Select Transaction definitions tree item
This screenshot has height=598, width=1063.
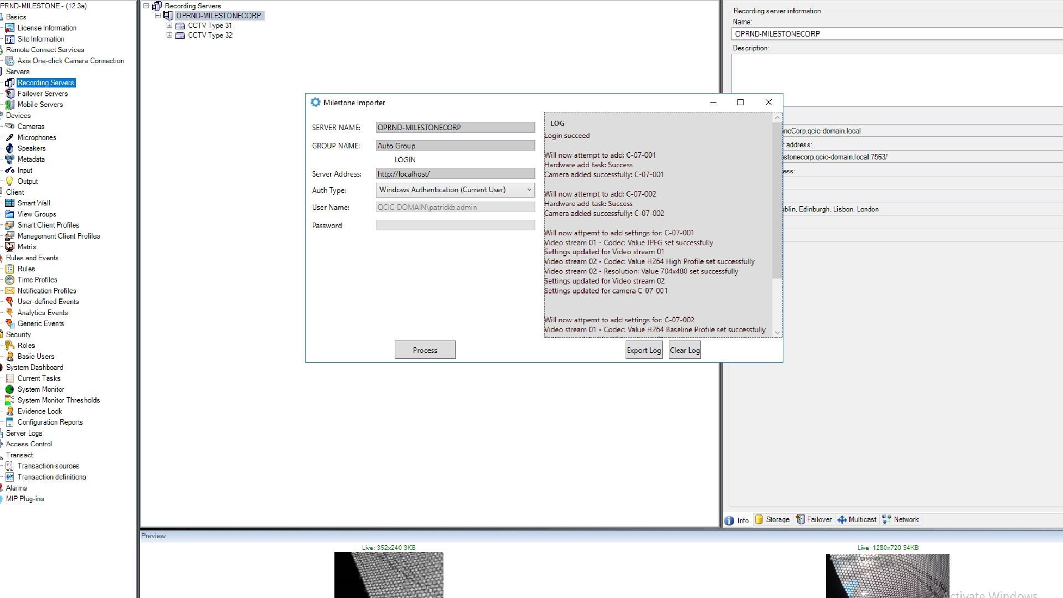point(51,477)
